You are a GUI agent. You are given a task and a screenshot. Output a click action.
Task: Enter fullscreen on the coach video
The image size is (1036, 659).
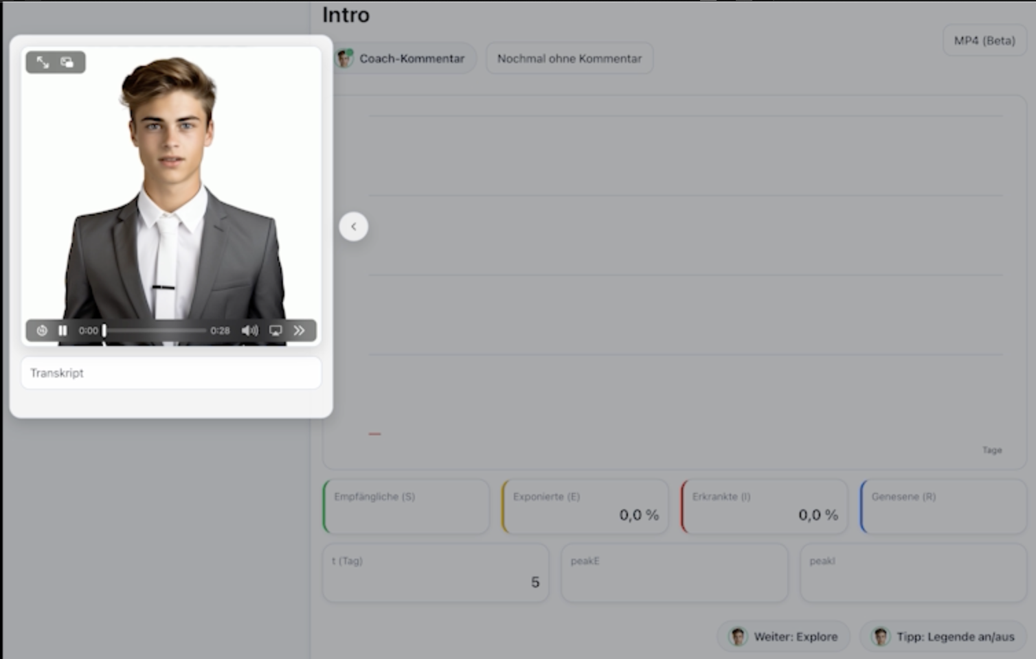click(43, 62)
